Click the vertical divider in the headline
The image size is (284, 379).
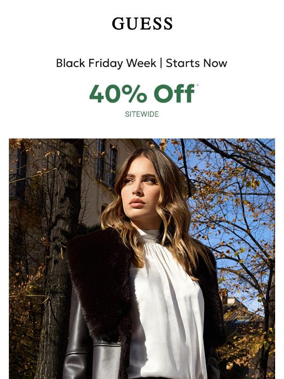[161, 63]
